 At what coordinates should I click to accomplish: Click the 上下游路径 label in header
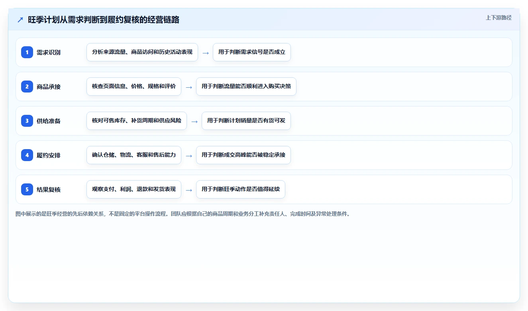499,18
